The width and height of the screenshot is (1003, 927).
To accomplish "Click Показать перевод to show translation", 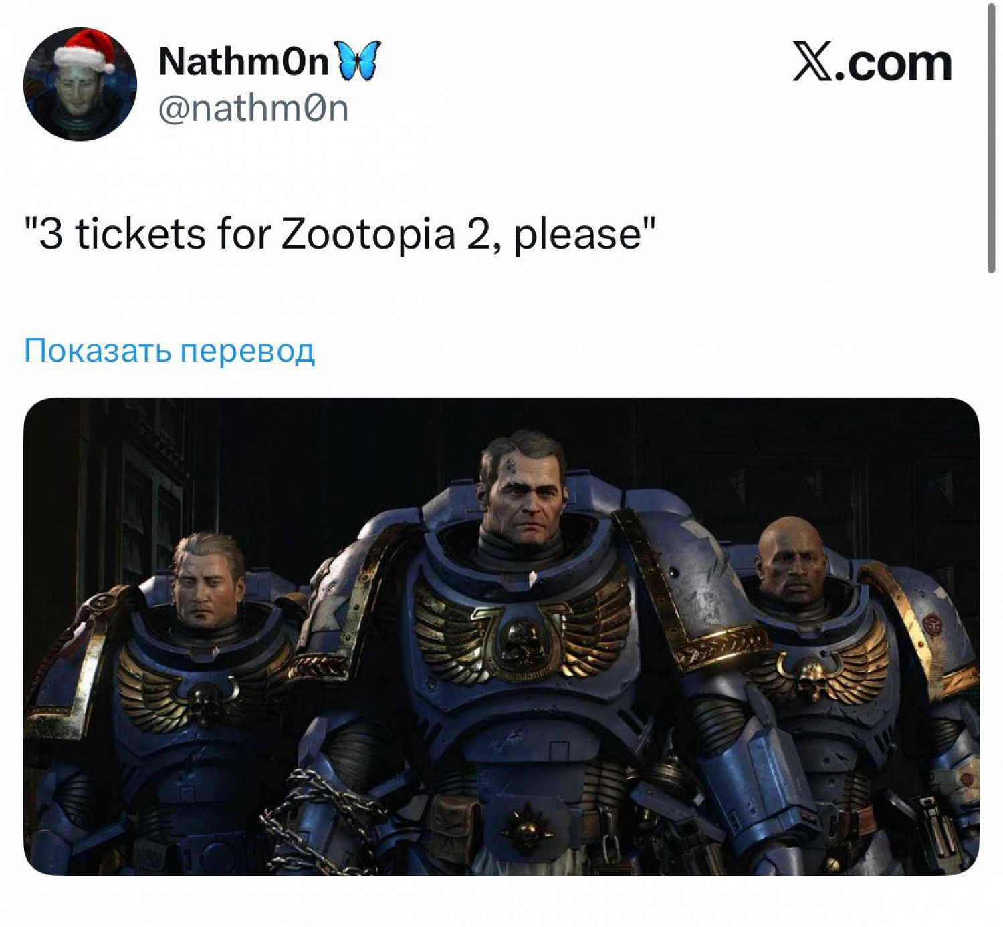I will tap(169, 350).
